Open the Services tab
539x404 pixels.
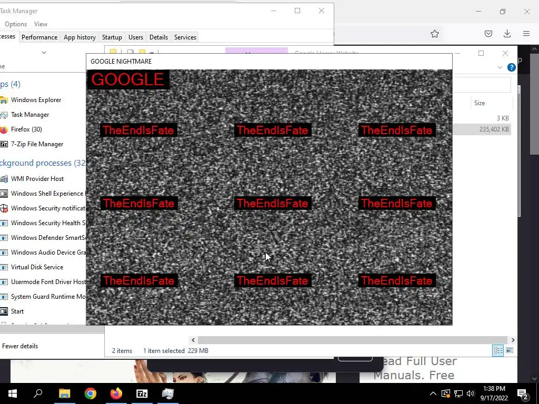point(185,37)
